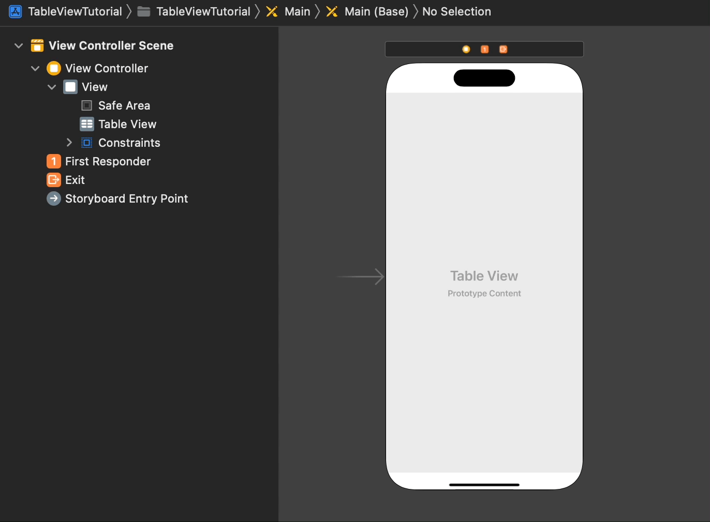Select the storyboard entry point arrow on canvas
The height and width of the screenshot is (522, 710).
pos(360,277)
